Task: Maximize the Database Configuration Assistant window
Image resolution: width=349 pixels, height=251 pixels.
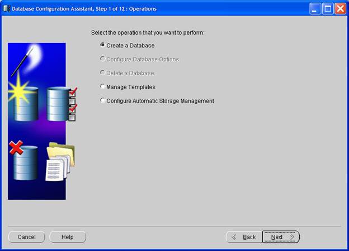Action: click(328, 9)
